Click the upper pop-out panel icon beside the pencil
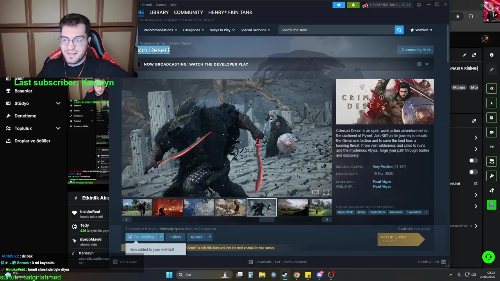 pyautogui.click(x=474, y=55)
